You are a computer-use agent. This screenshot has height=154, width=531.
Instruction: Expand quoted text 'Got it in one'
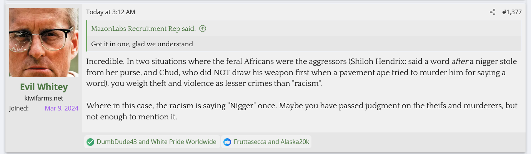tap(142, 44)
